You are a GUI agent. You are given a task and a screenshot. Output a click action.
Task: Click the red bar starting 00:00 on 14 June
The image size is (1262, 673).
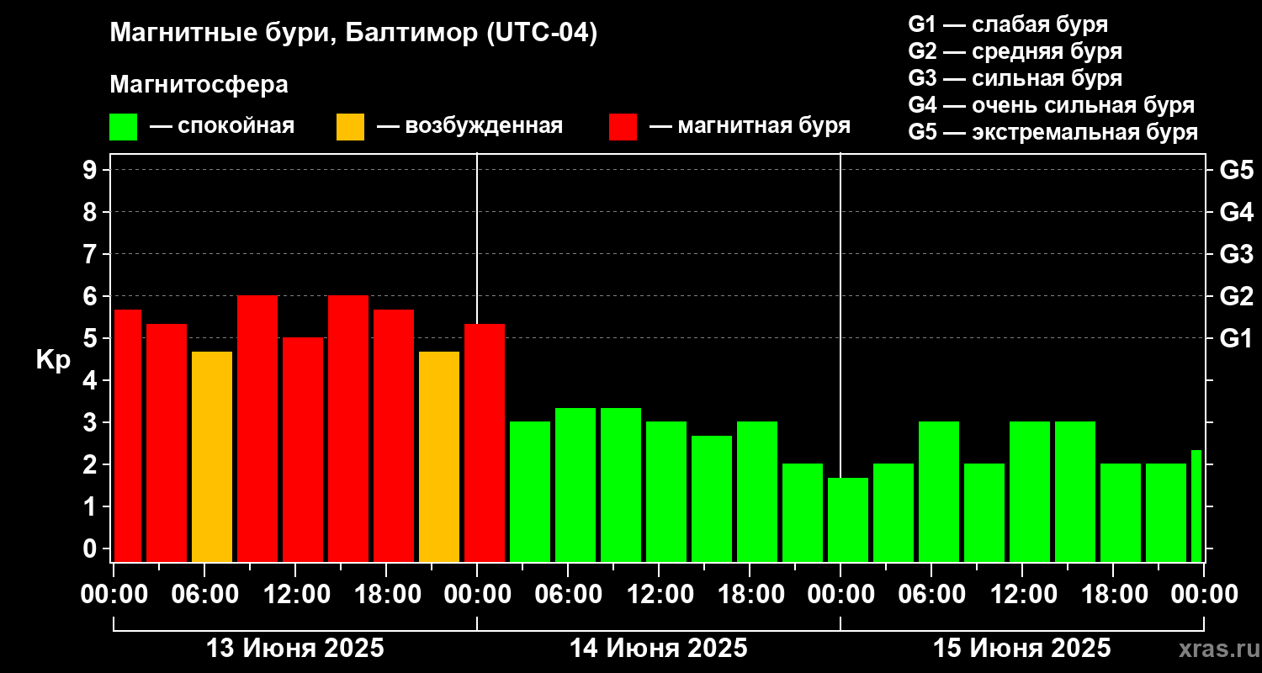(485, 442)
